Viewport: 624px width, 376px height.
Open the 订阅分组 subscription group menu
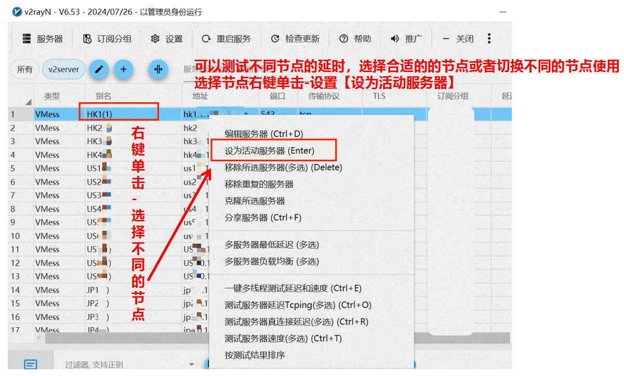click(x=108, y=39)
